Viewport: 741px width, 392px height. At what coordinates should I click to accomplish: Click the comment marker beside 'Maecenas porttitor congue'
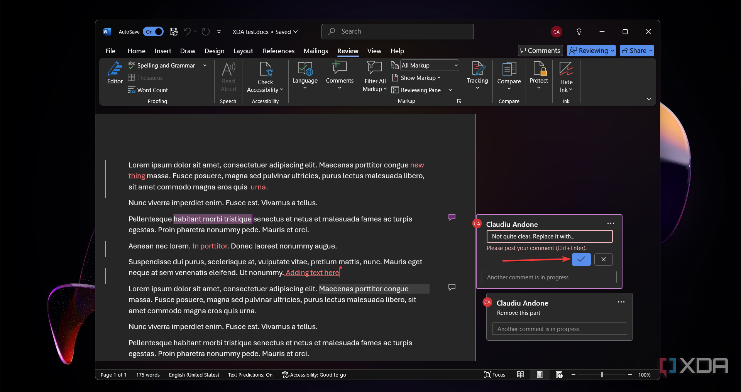(452, 287)
